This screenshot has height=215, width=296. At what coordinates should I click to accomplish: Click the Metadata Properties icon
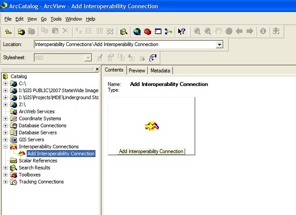click(110, 57)
